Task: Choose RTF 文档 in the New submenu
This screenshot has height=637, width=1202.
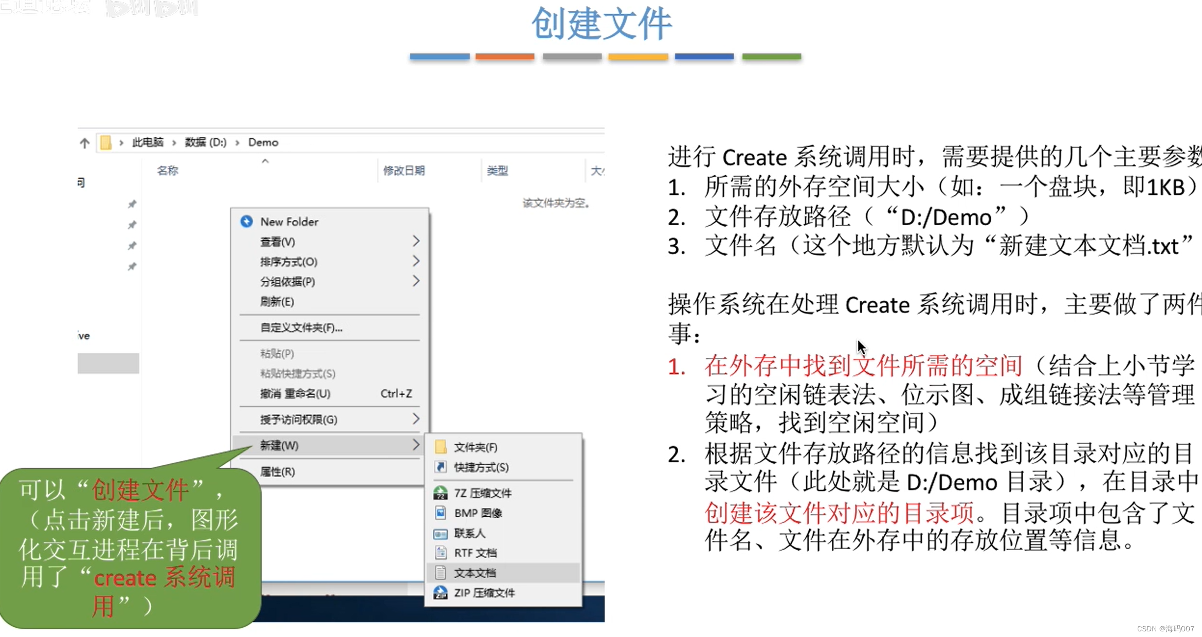Action: (503, 553)
